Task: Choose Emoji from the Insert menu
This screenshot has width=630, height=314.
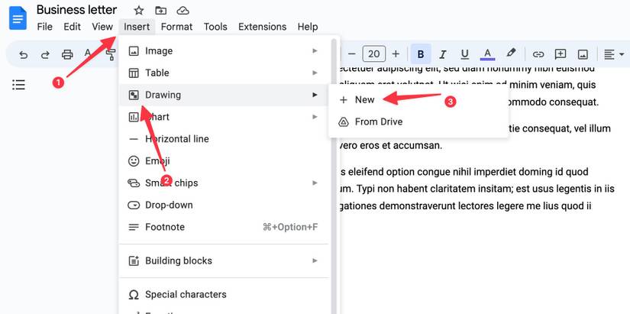Action: click(x=225, y=160)
